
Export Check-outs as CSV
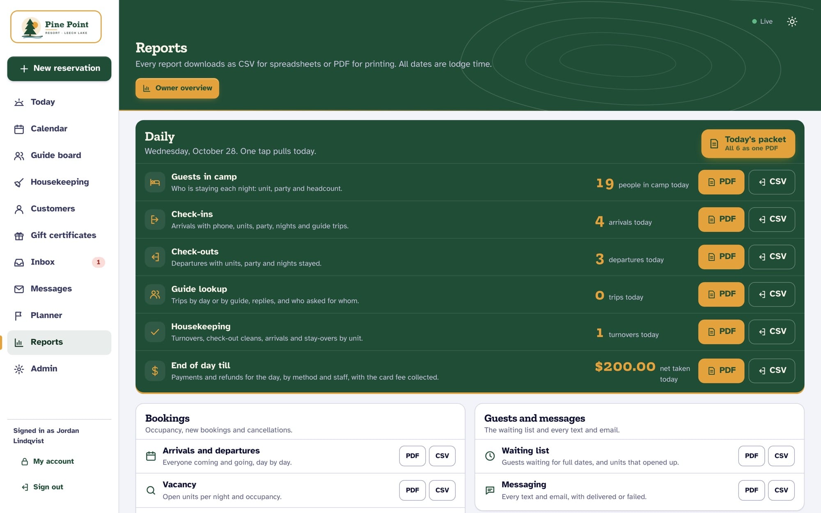[x=771, y=256]
